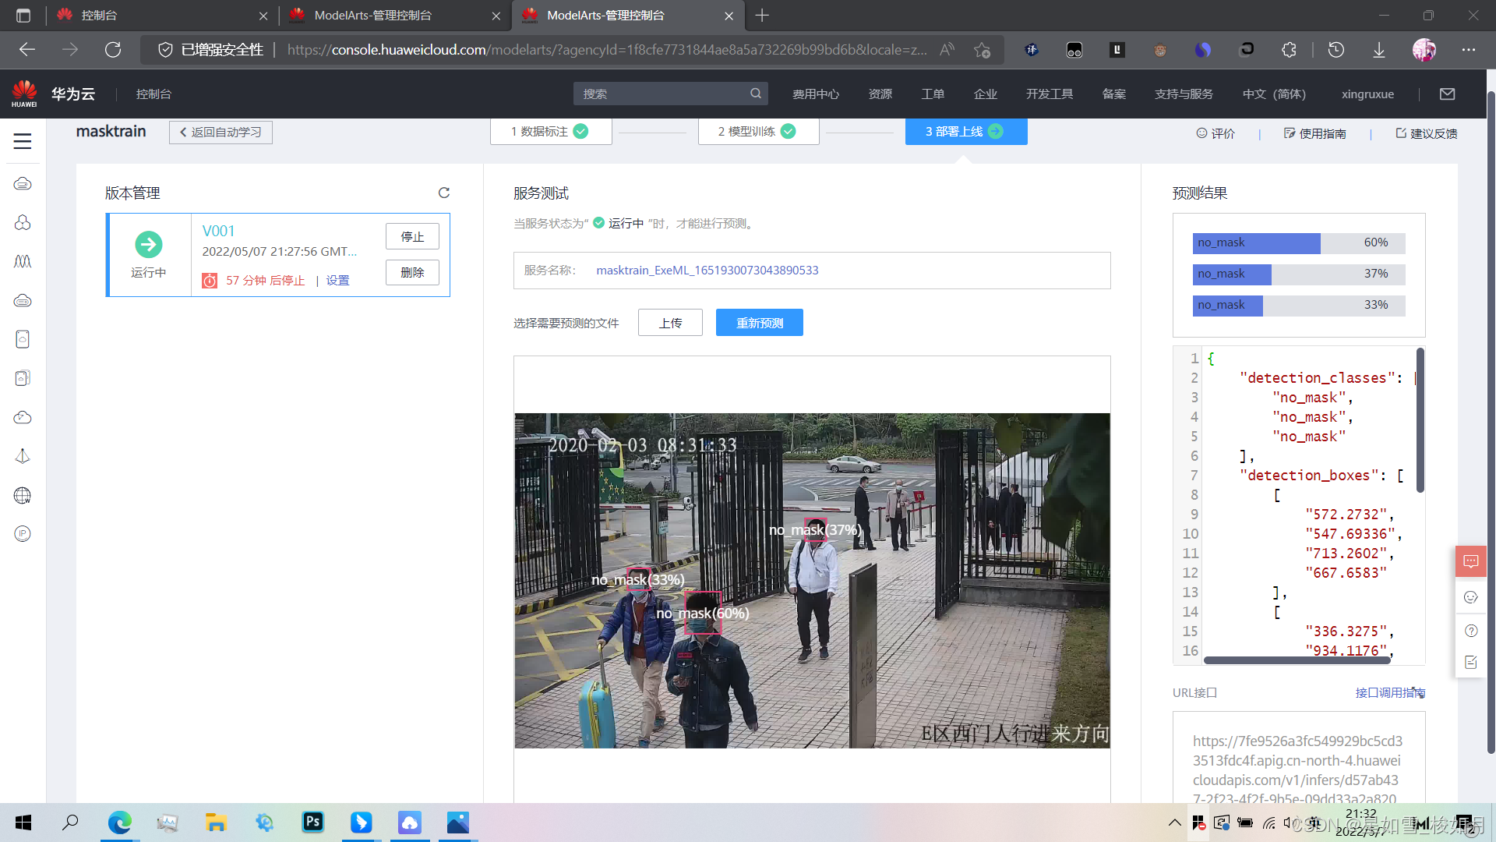Click the service name masktrain_ExeML link

tap(707, 271)
